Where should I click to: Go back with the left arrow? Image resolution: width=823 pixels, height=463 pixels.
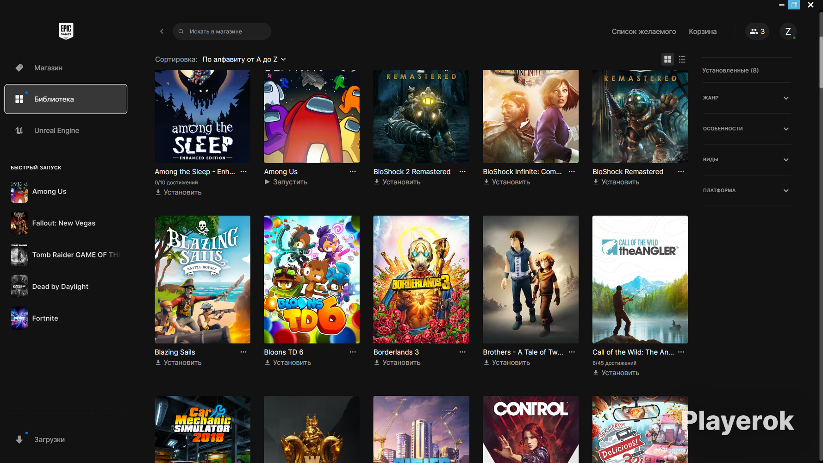click(x=162, y=31)
